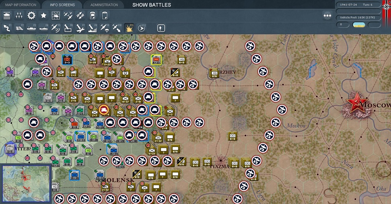Select the Soviet infantry unit labeled 4=17

125,98
